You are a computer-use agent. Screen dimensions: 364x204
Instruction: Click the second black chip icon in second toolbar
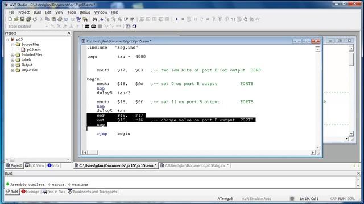[x=93, y=27]
